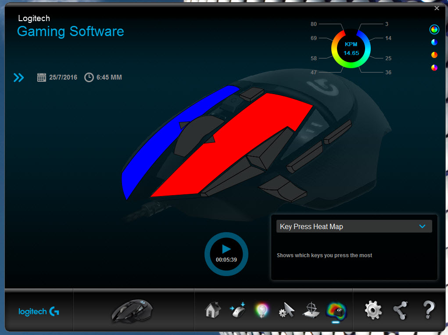
Task: Click the KPM 14.65 gauge dial
Action: (x=351, y=49)
